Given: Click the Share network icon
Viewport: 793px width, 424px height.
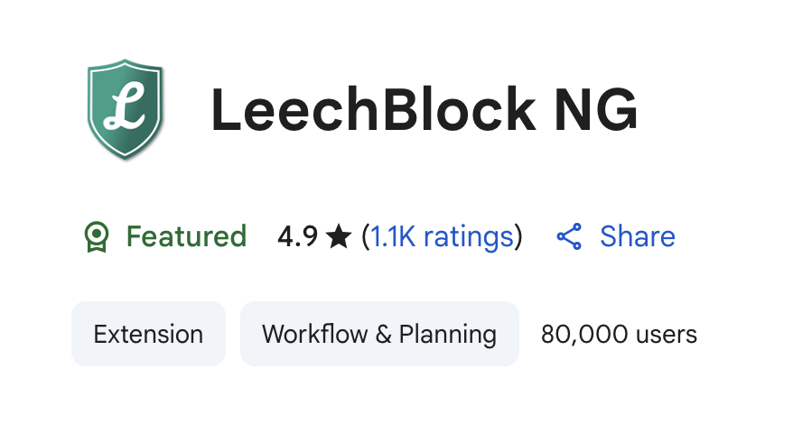Looking at the screenshot, I should point(569,237).
